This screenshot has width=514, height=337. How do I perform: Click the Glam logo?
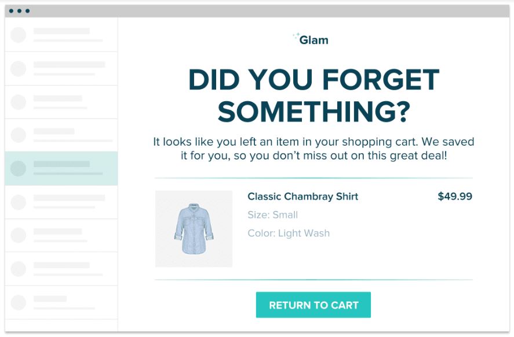pyautogui.click(x=311, y=39)
